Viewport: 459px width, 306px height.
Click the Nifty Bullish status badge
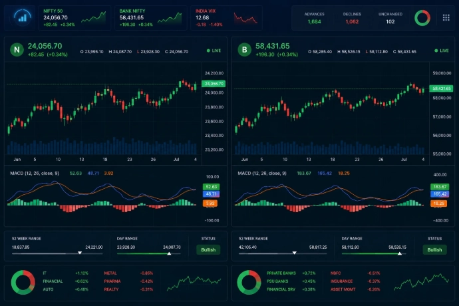pos(208,249)
